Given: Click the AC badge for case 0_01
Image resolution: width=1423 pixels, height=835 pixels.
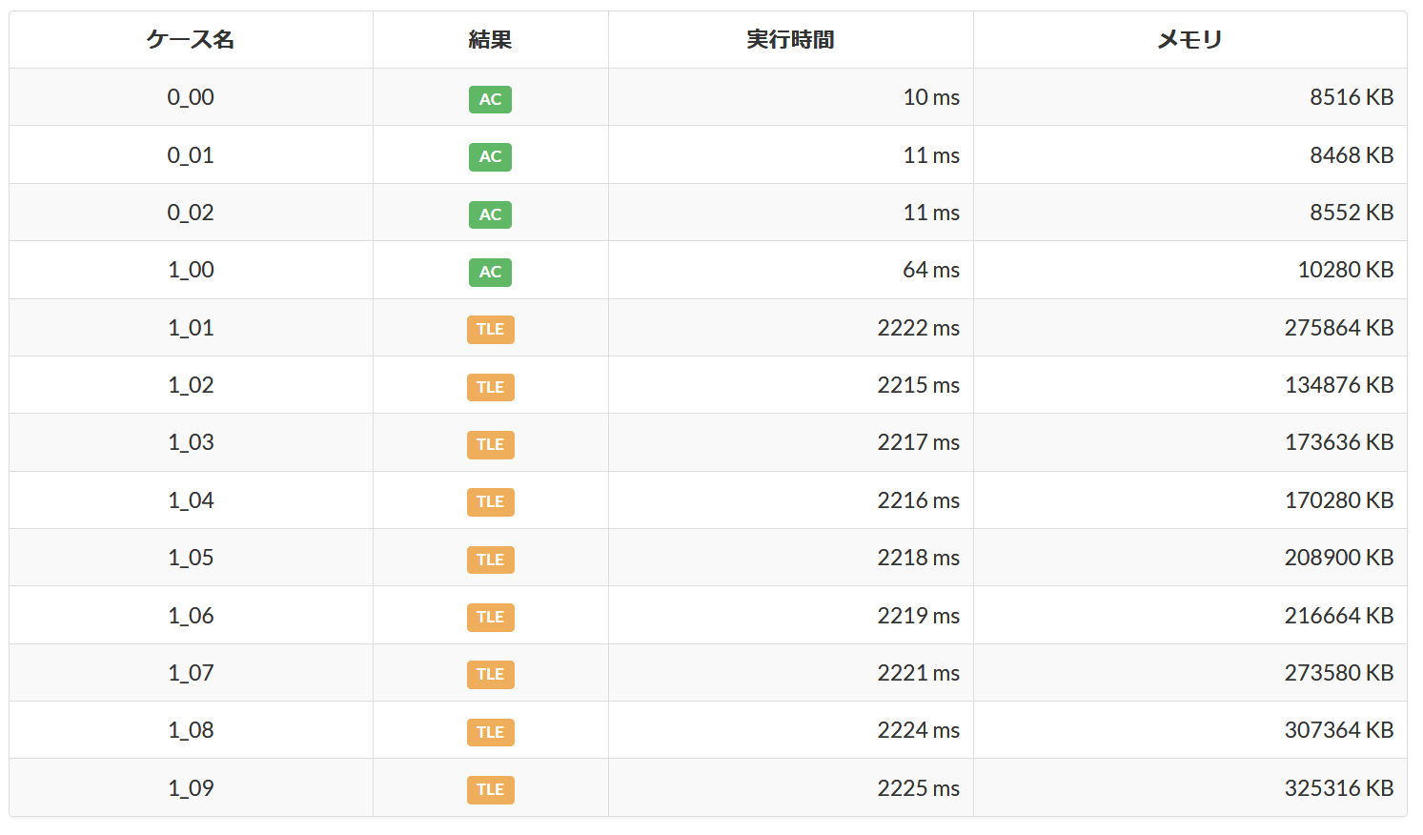Looking at the screenshot, I should pyautogui.click(x=490, y=156).
